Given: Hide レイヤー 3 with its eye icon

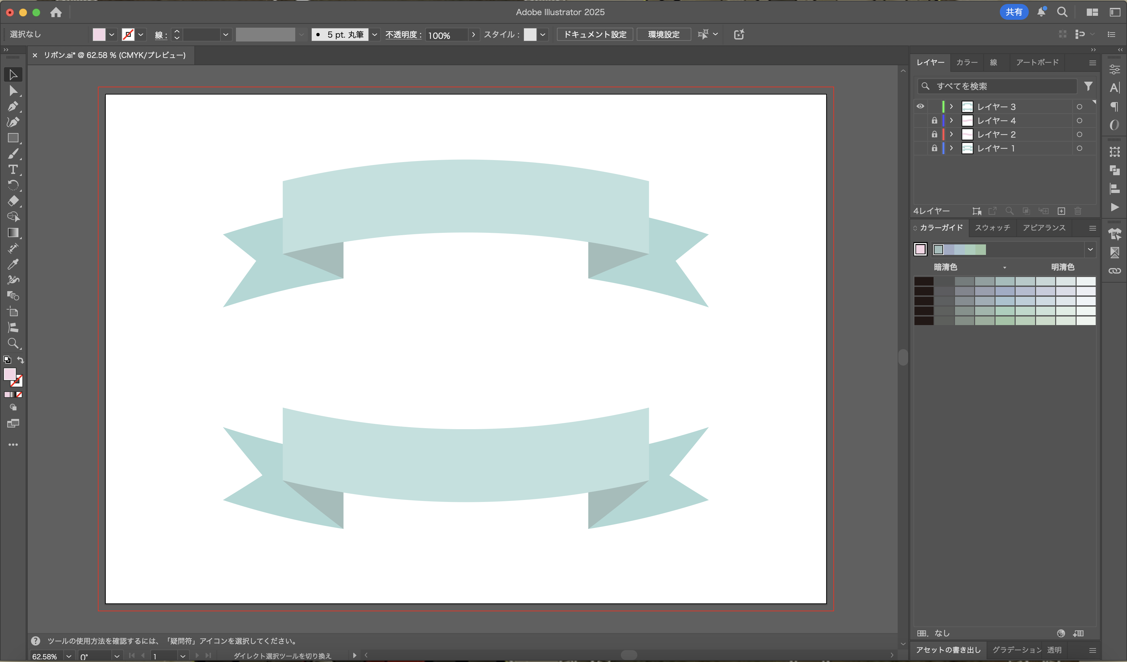Looking at the screenshot, I should 920,106.
